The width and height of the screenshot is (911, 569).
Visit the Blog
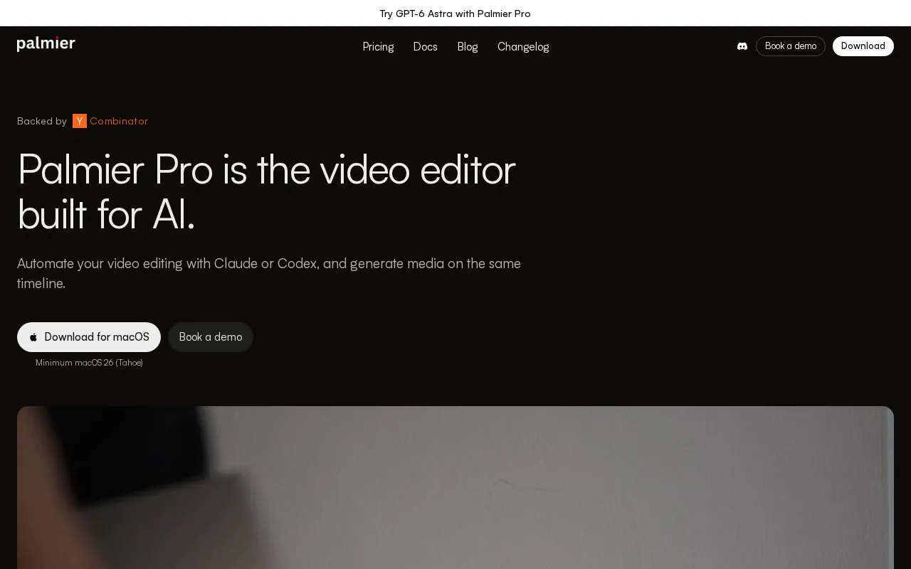coord(468,46)
